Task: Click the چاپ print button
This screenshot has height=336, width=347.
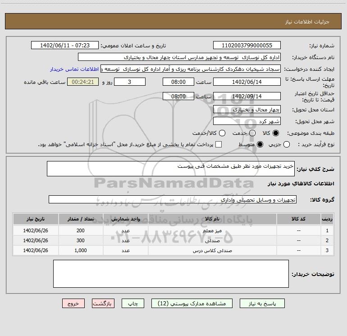Action: [133, 304]
